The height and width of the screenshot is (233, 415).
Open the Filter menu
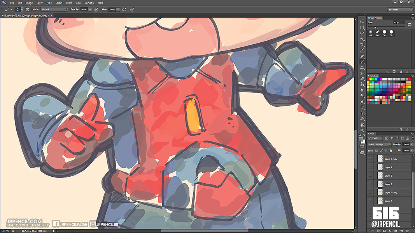69,3
